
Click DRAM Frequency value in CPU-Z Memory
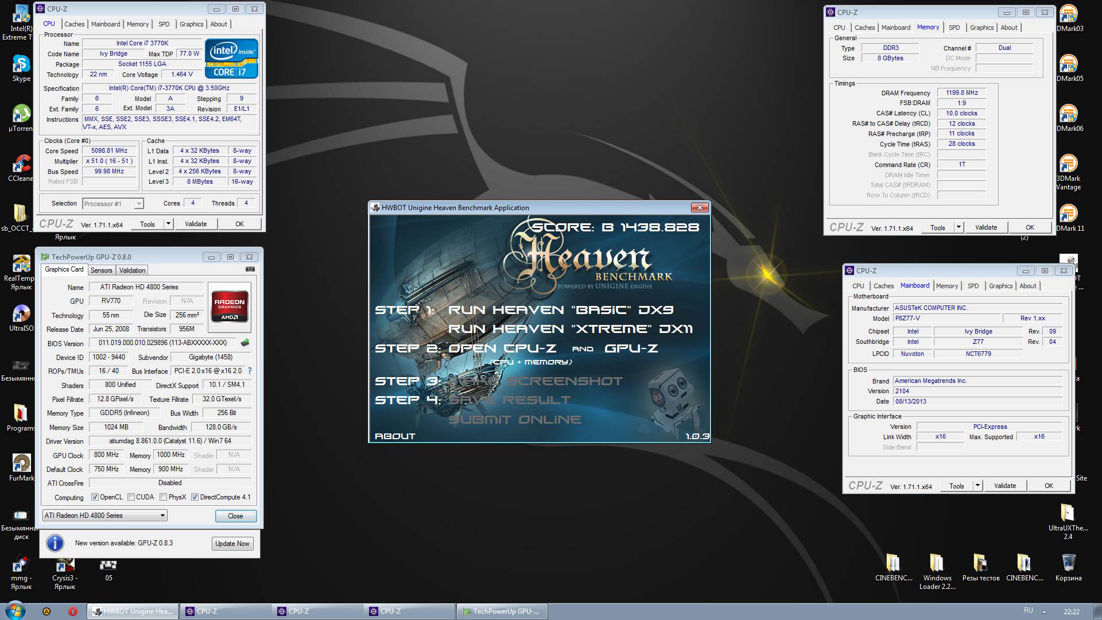[x=962, y=92]
